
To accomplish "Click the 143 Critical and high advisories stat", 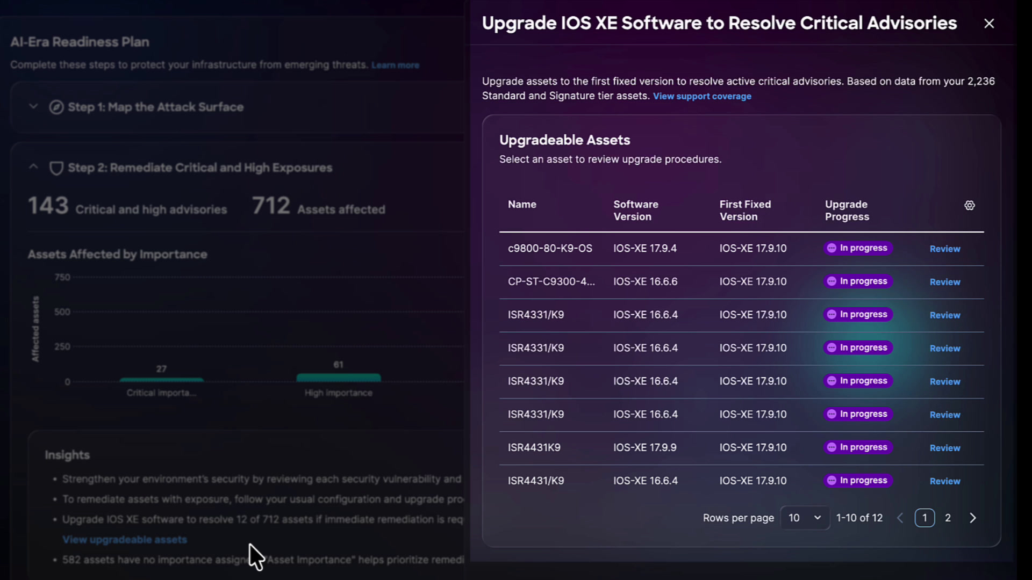I will (x=127, y=206).
